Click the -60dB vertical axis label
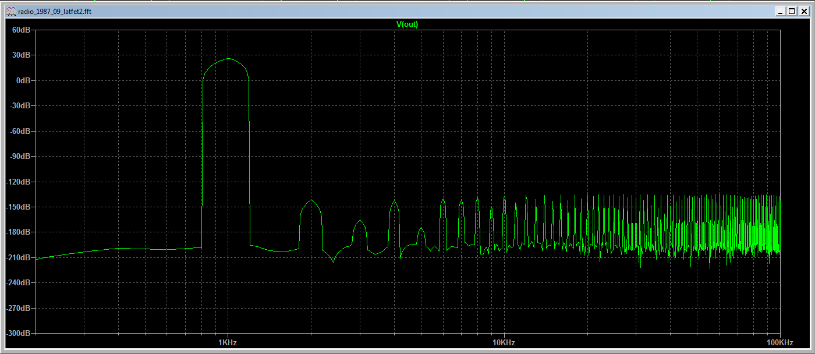The width and height of the screenshot is (815, 354). pos(20,131)
